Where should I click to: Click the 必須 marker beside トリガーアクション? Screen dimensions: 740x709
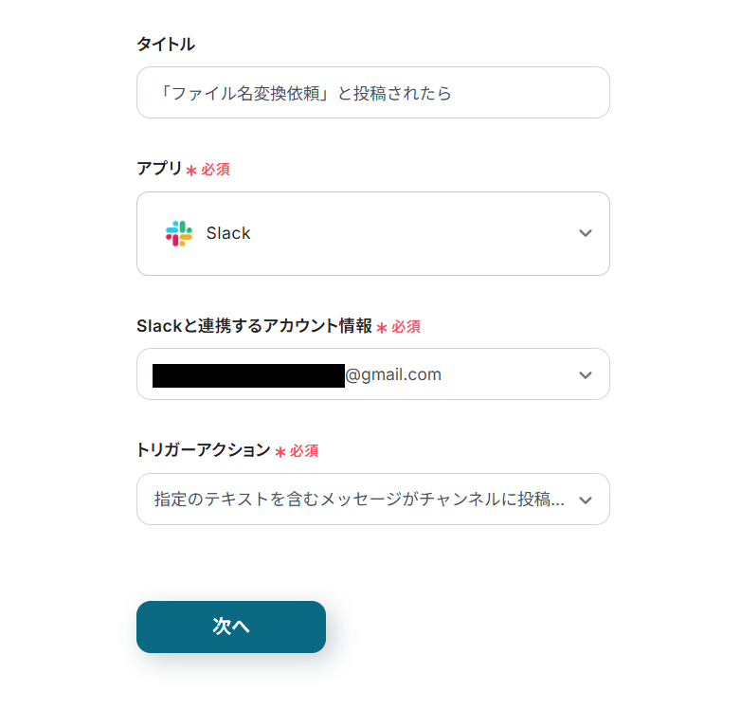coord(304,451)
